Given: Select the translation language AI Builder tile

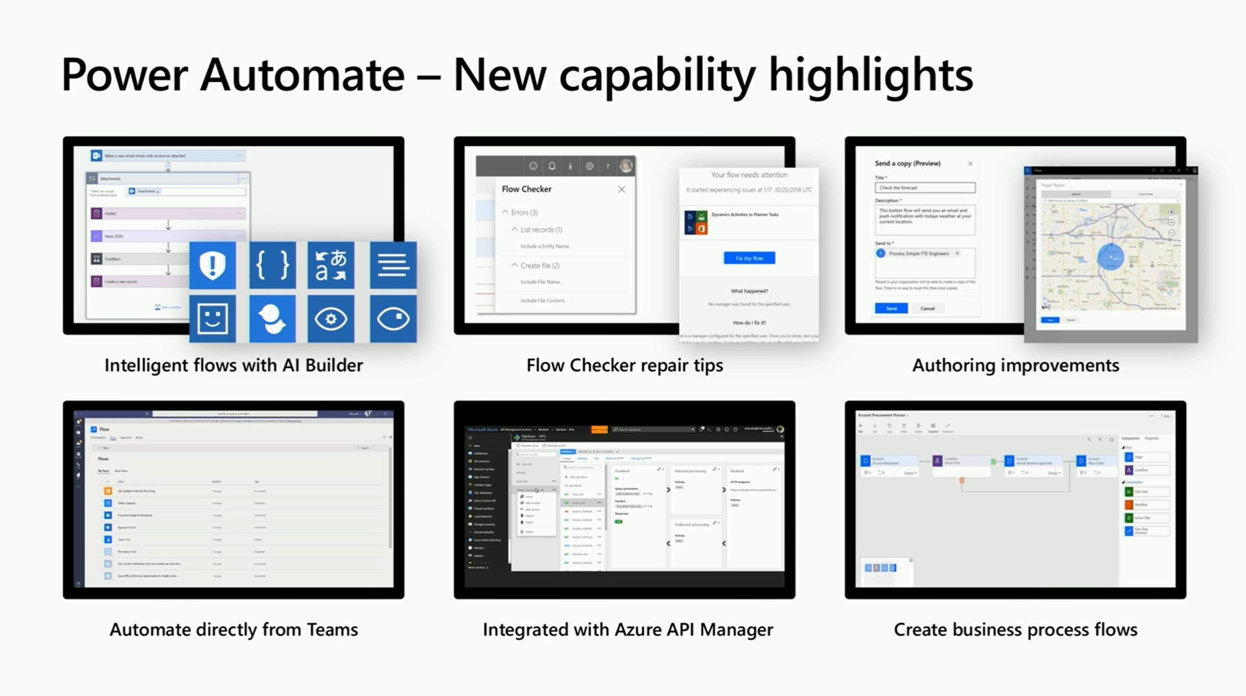Looking at the screenshot, I should (x=331, y=265).
